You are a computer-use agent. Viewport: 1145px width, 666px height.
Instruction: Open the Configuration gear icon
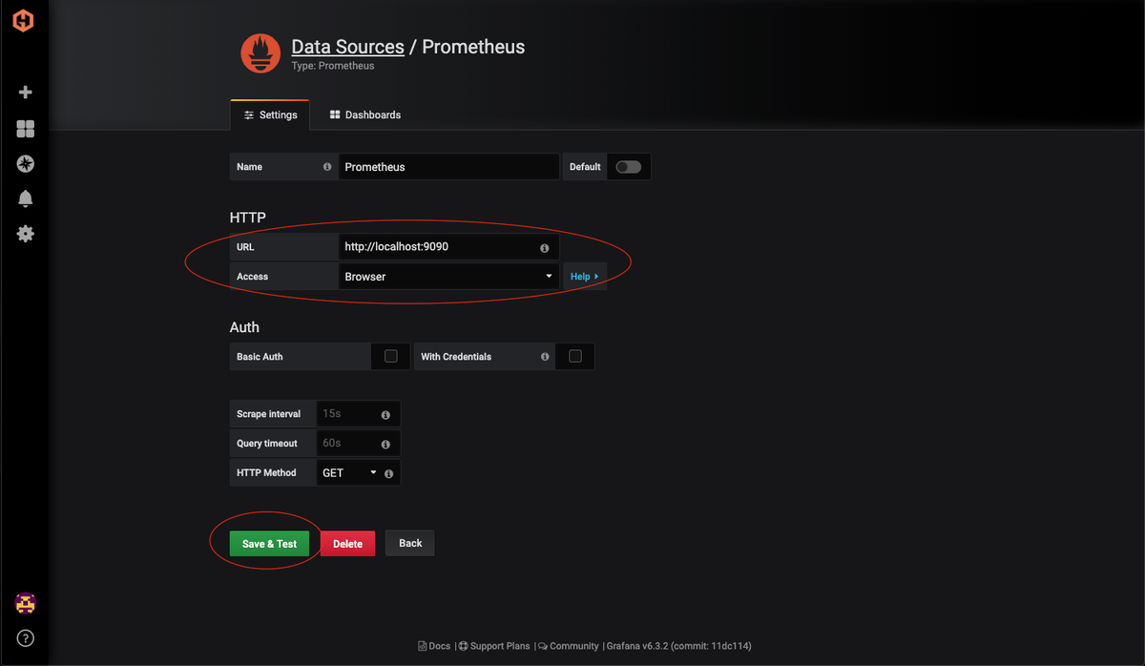click(26, 233)
